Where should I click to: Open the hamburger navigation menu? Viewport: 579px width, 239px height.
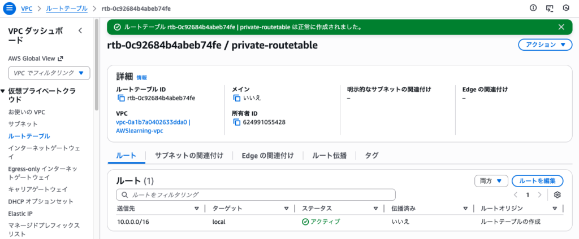[9, 8]
